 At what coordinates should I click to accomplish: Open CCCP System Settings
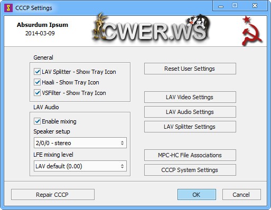point(190,170)
